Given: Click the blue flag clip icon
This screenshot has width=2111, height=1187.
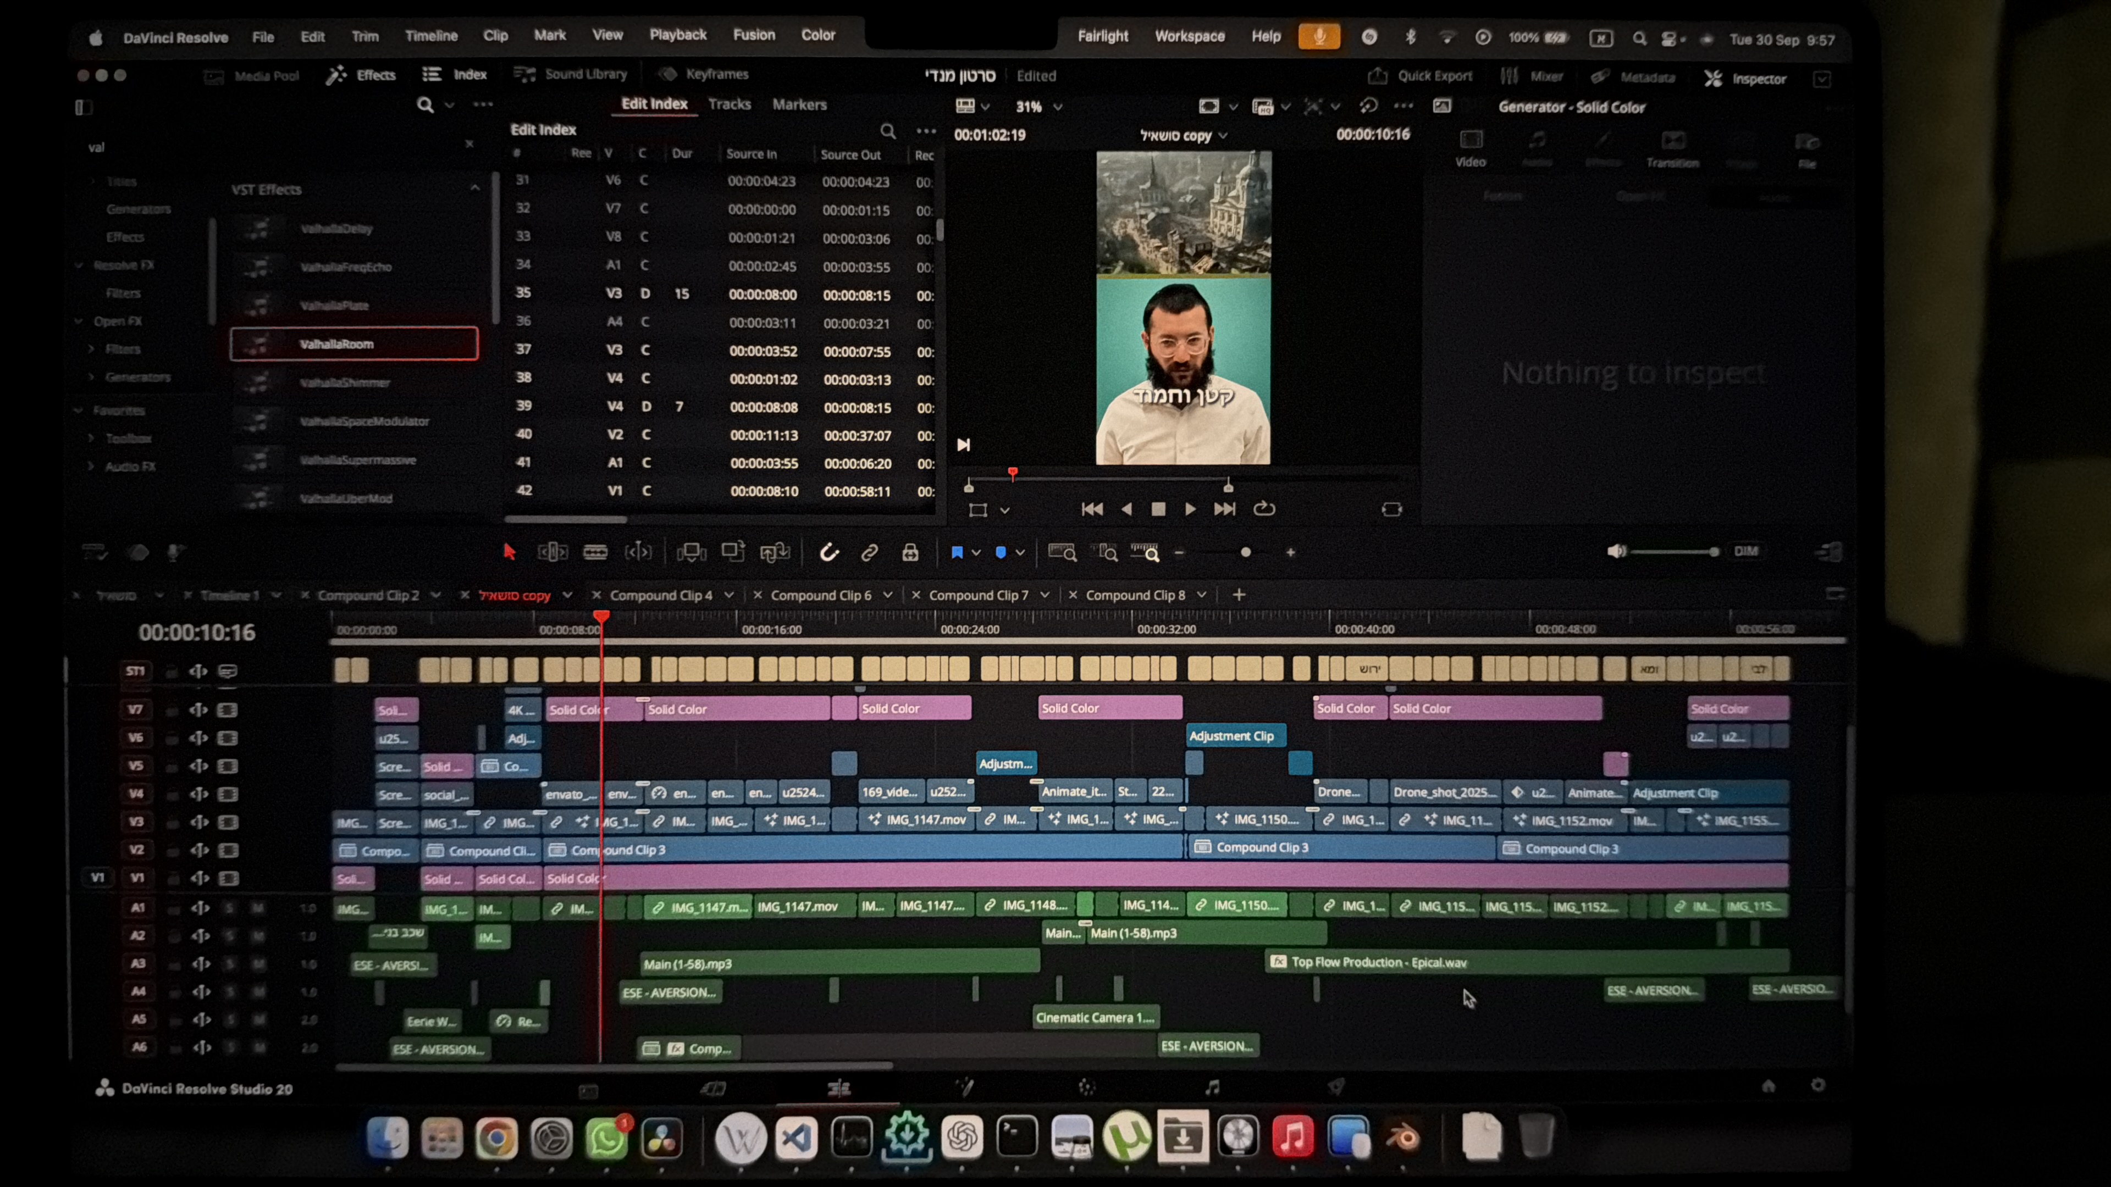Looking at the screenshot, I should point(957,553).
